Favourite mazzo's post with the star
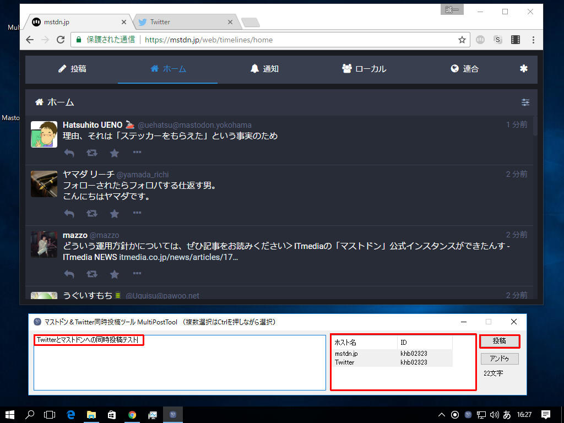The image size is (564, 423). point(115,274)
